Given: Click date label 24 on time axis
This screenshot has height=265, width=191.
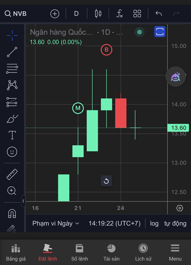Looking at the screenshot, I should 120,208.
